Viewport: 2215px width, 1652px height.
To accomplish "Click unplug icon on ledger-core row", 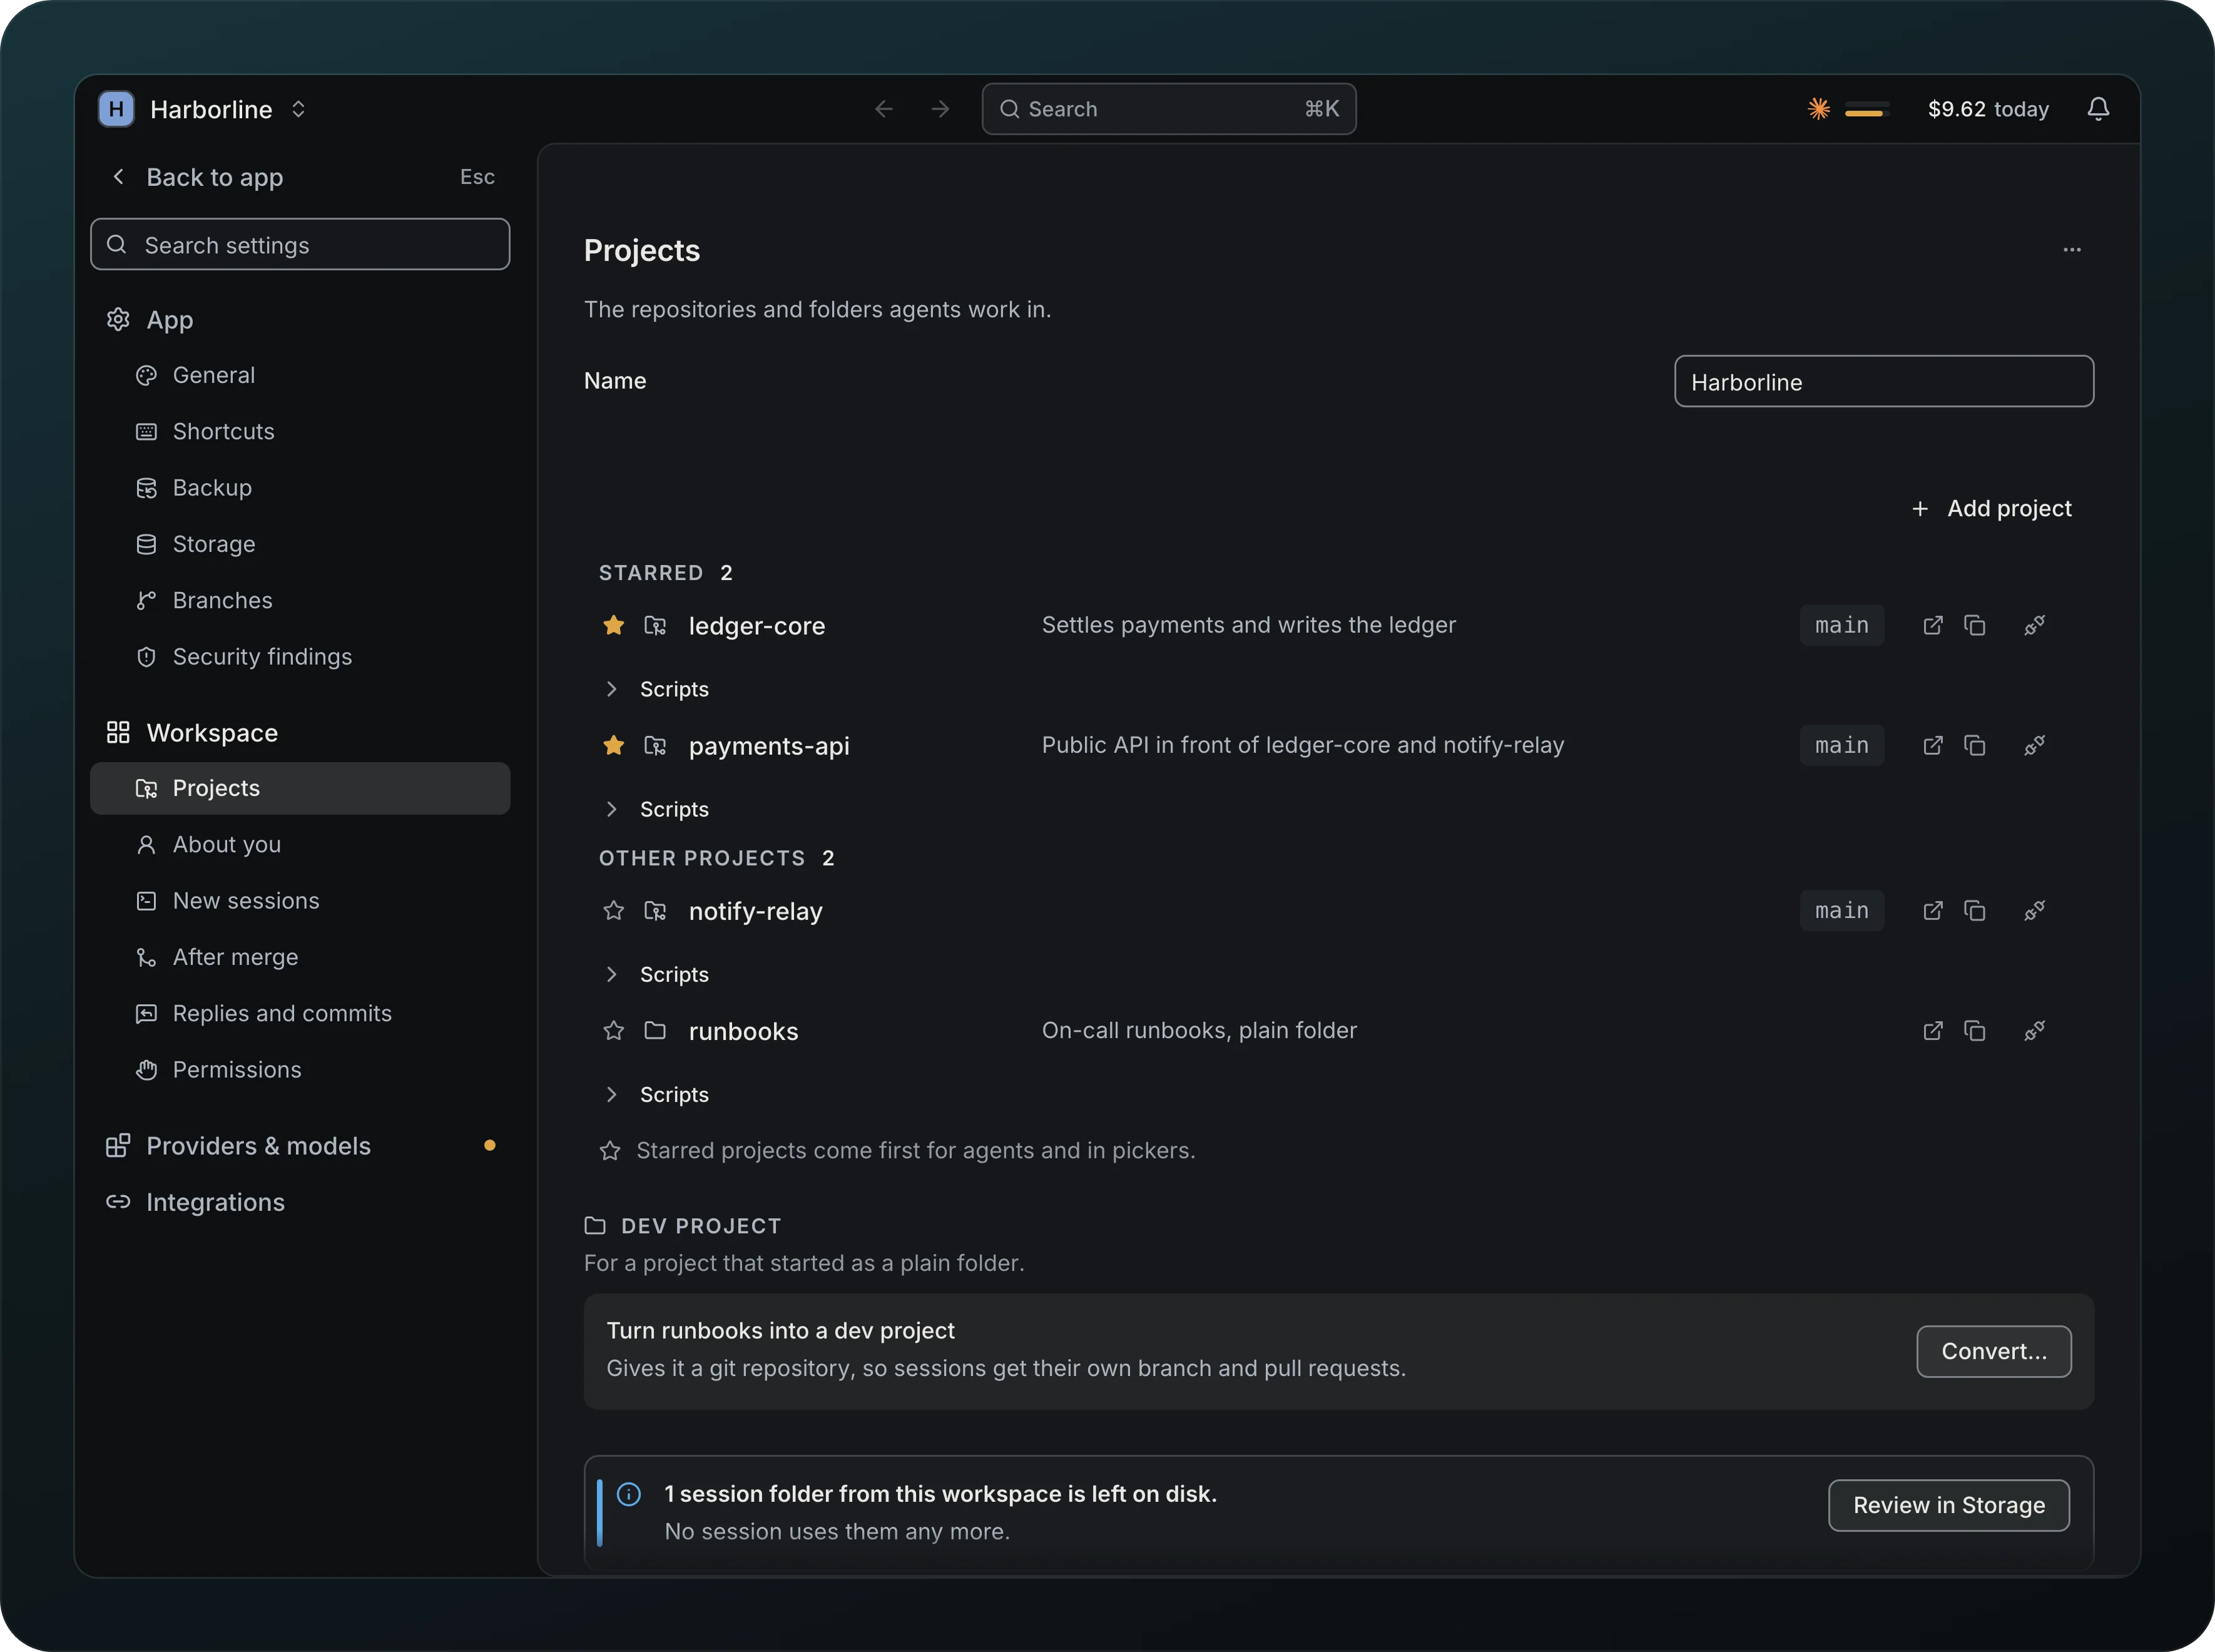I will point(2034,625).
